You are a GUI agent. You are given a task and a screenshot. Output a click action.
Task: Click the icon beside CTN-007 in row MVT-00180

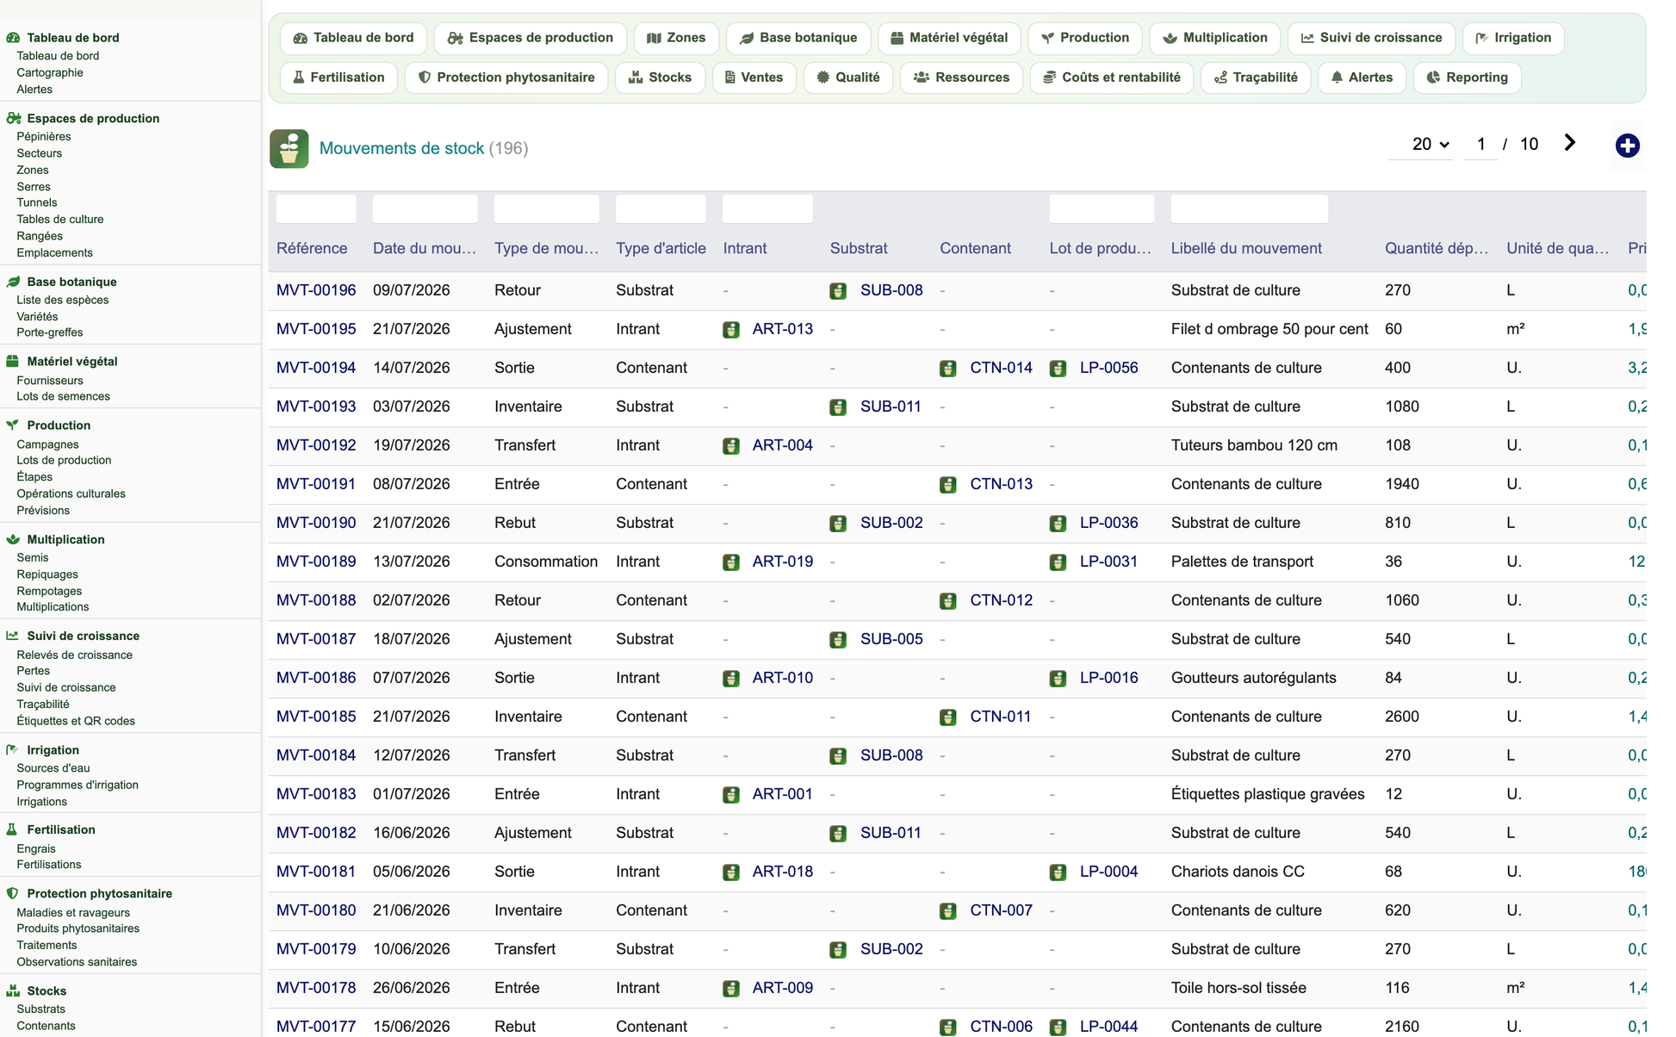click(948, 911)
